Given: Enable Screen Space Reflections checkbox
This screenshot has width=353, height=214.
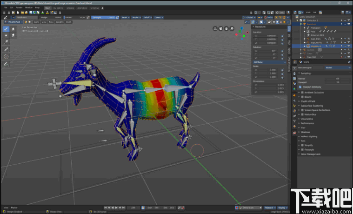Looking at the screenshot, I should (x=303, y=110).
